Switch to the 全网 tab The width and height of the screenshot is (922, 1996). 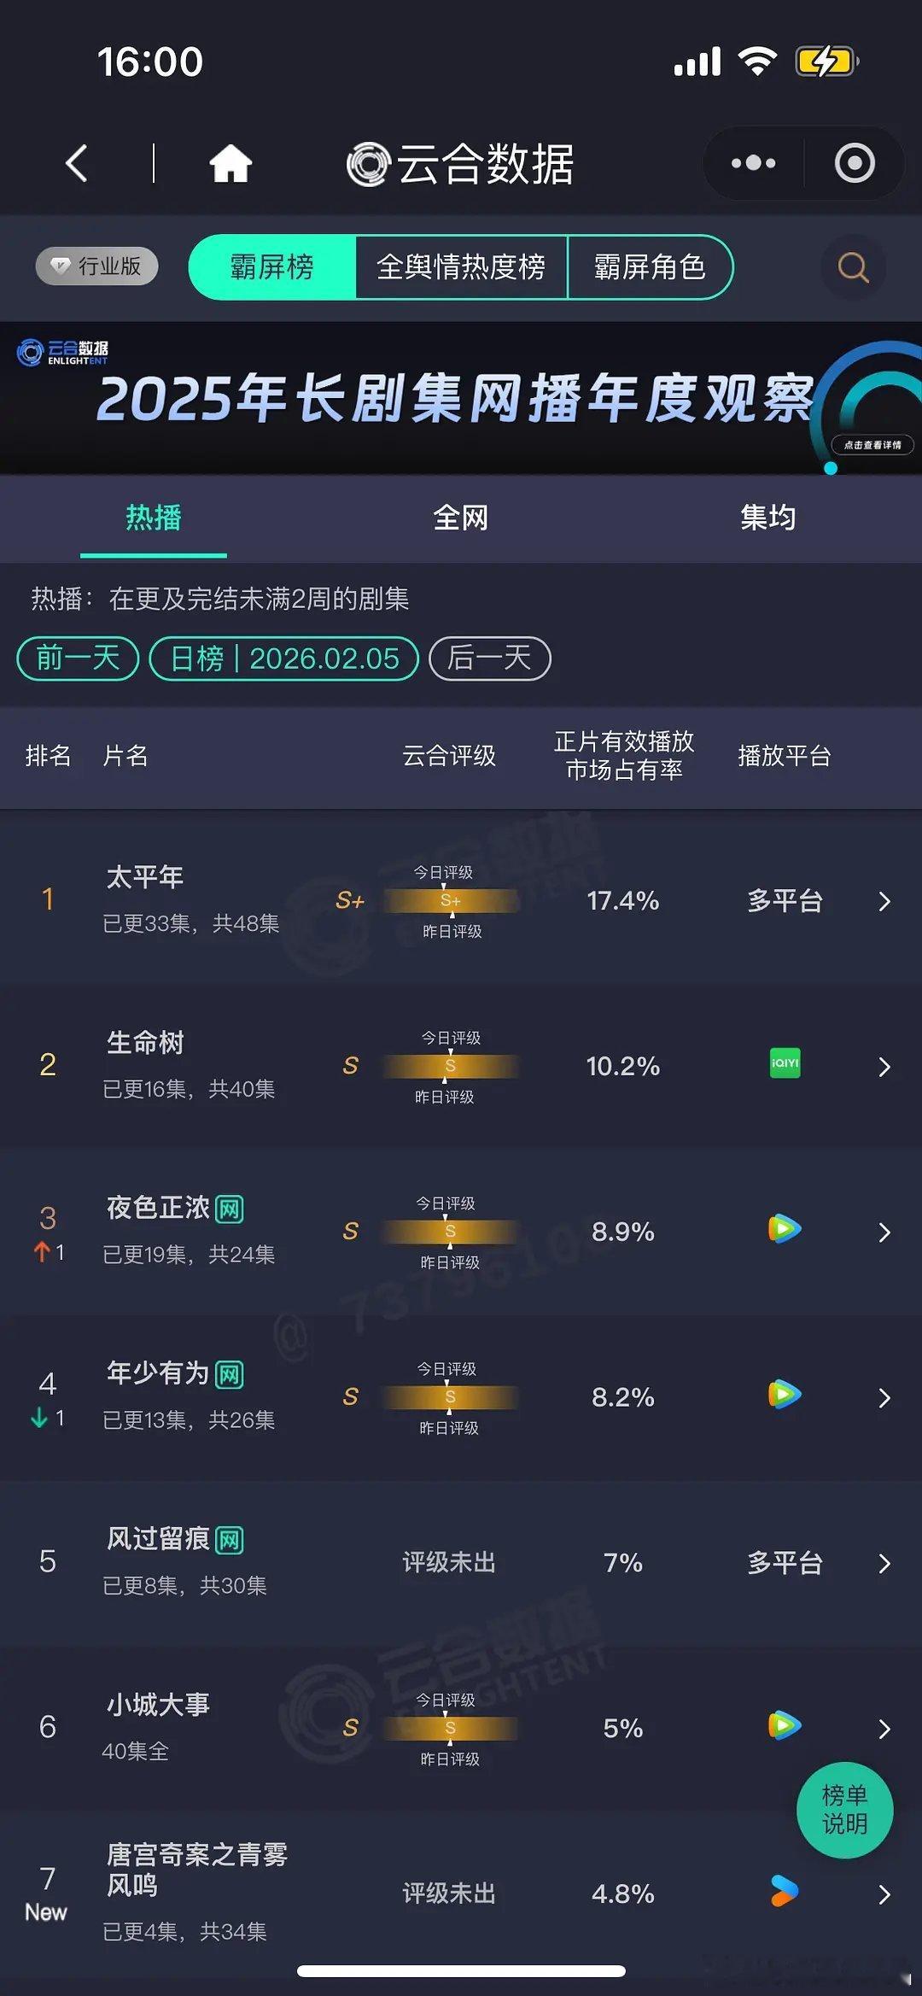coord(460,518)
